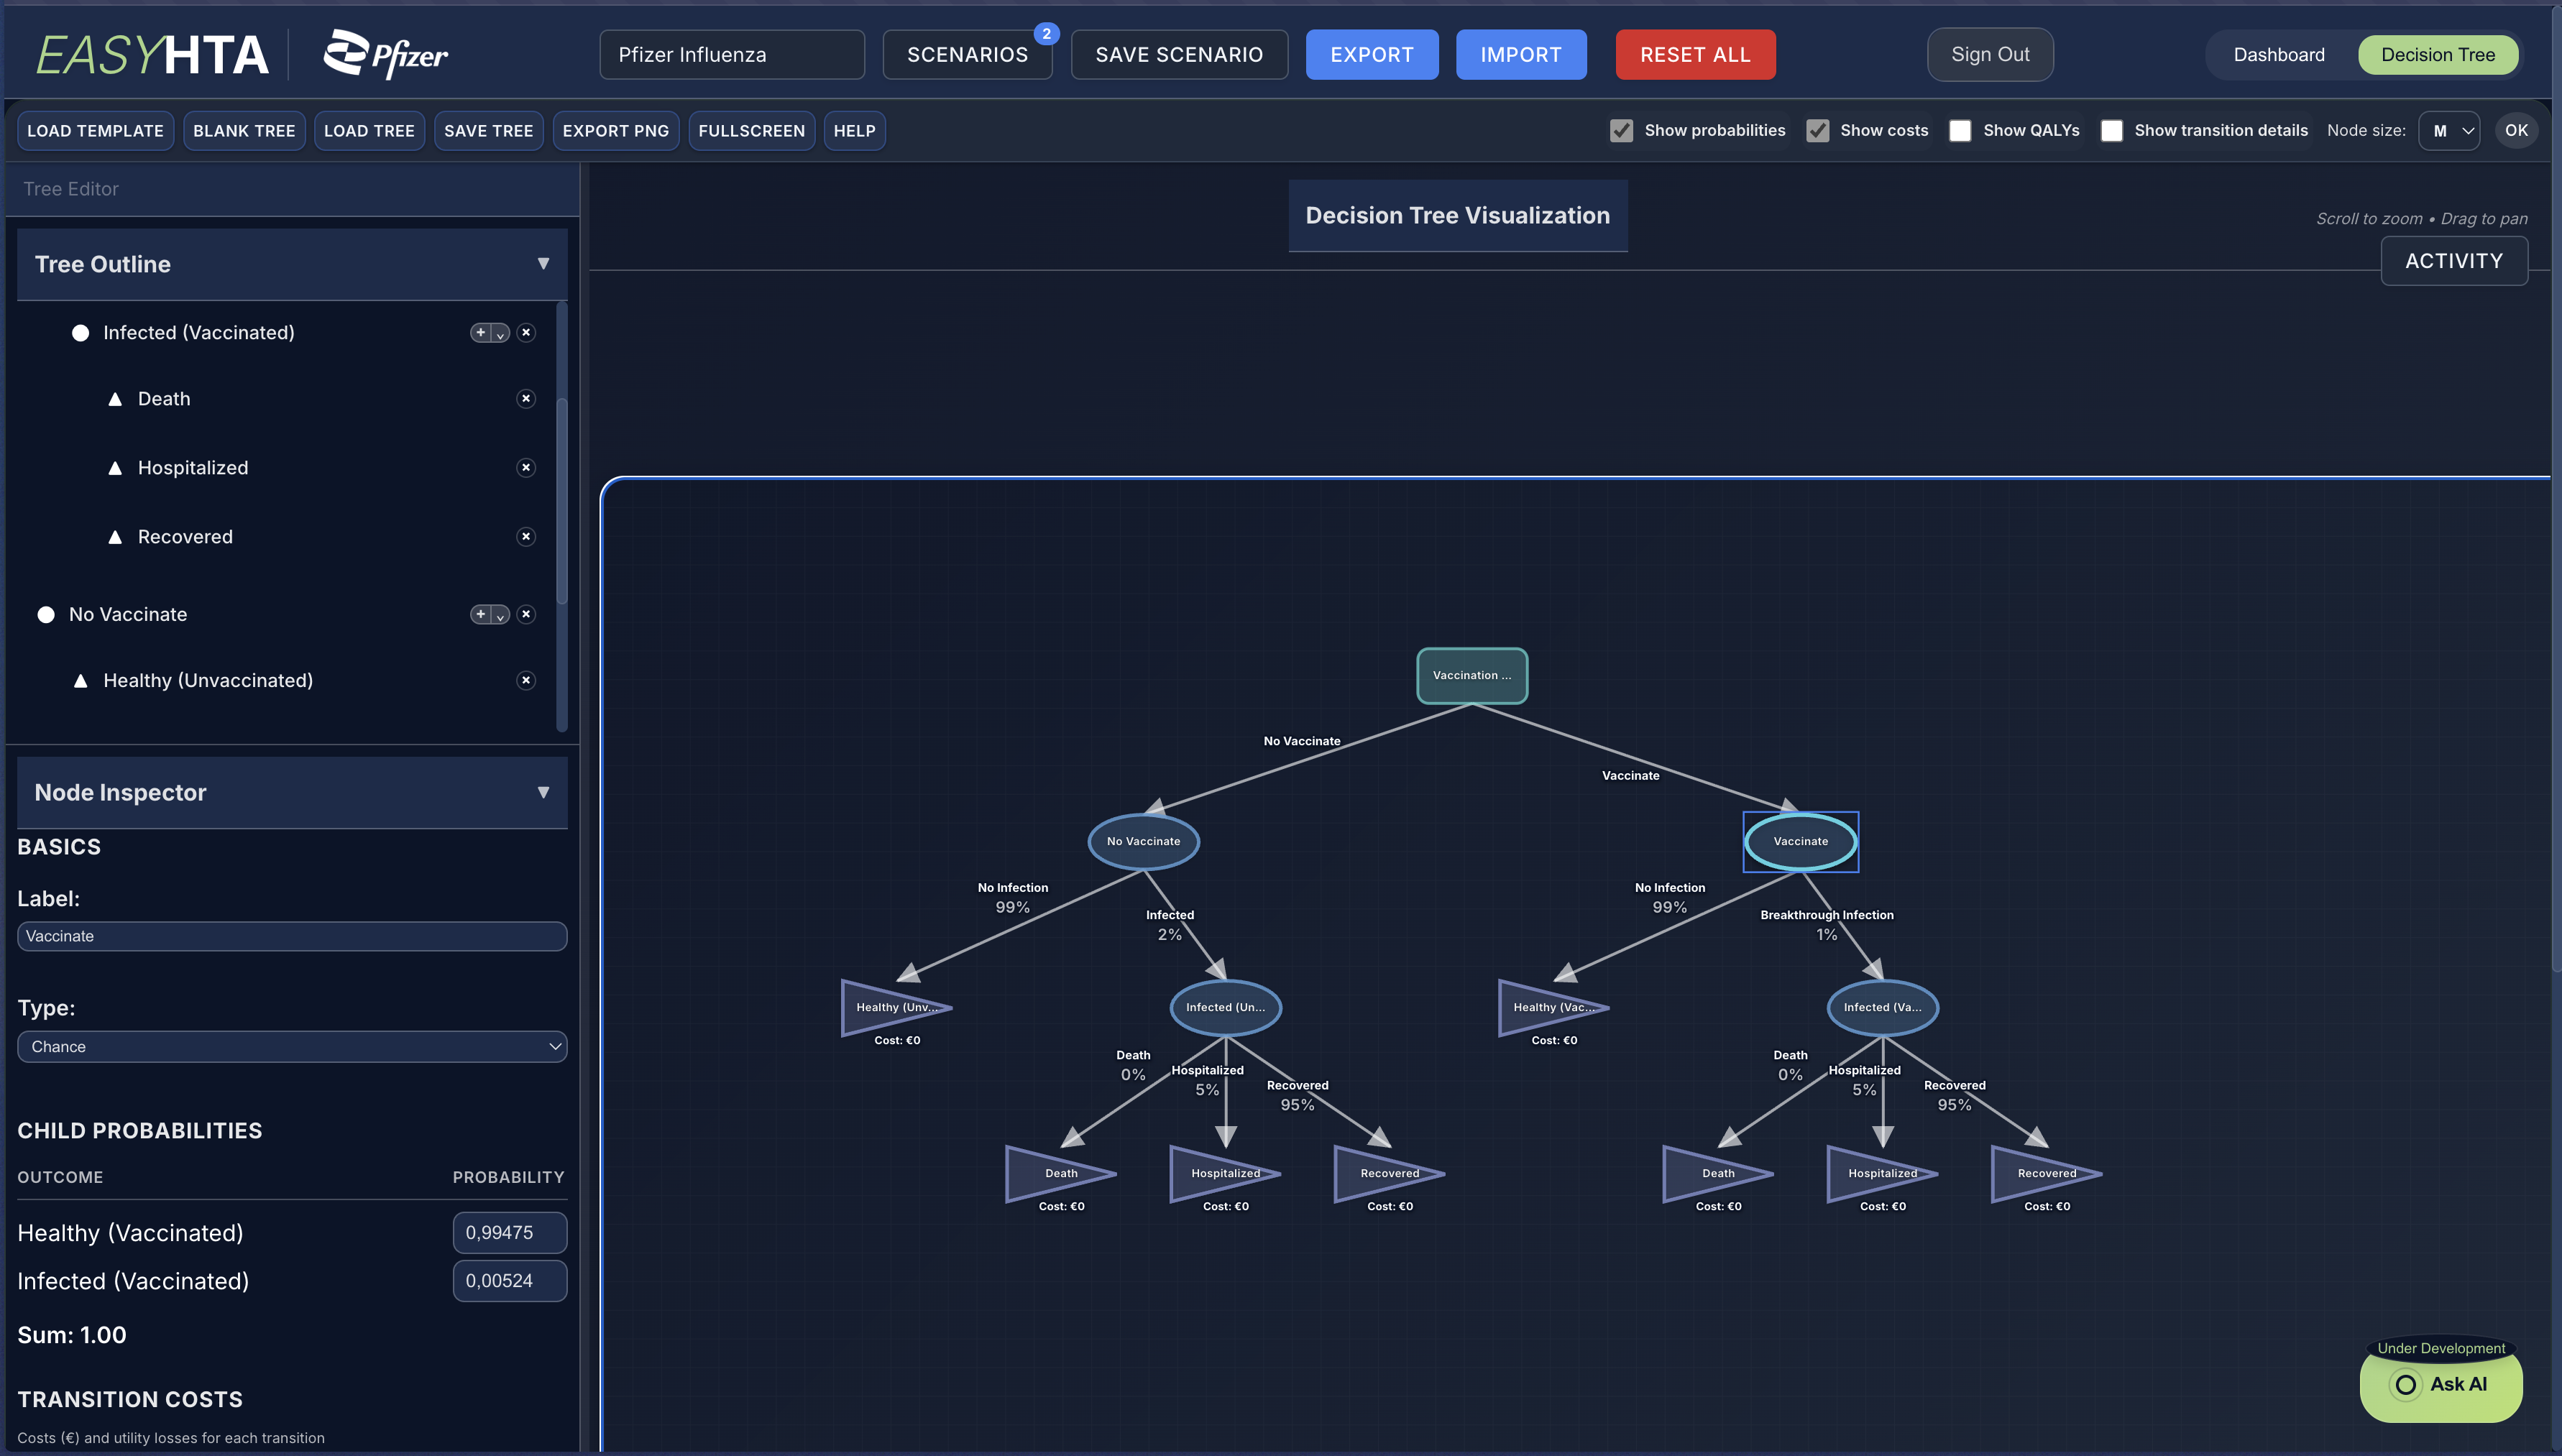Select the No Vaccinate chance node on canvas
The width and height of the screenshot is (2562, 1456).
coord(1143,841)
